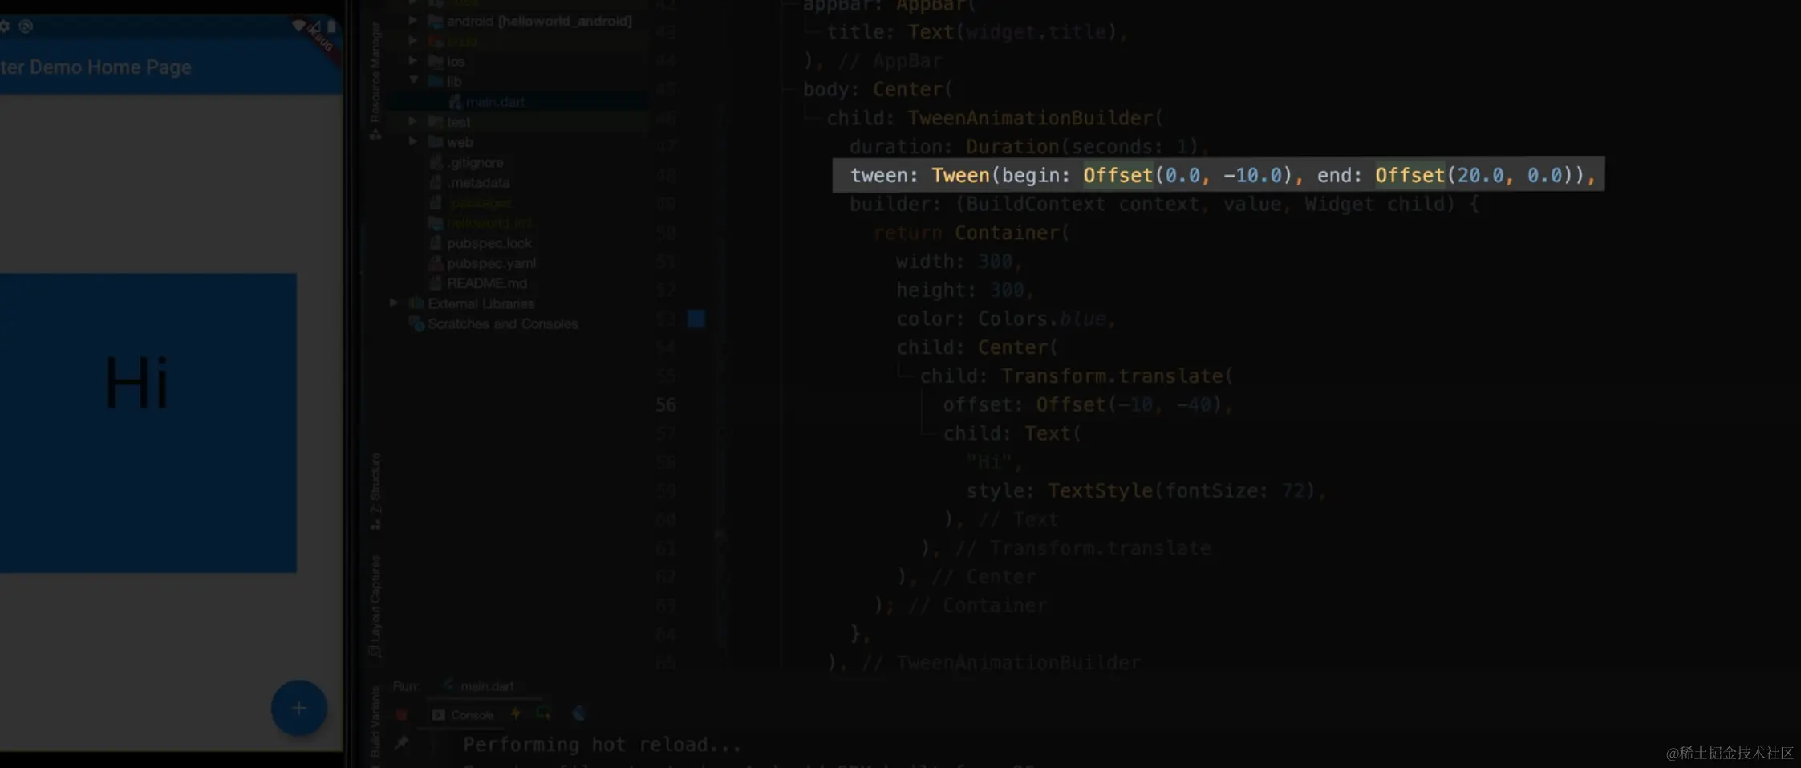Image resolution: width=1801 pixels, height=768 pixels.
Task: Collapse the lib folder
Action: [413, 81]
